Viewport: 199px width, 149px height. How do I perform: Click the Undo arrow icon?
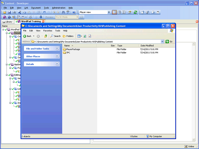click(x=44, y=12)
